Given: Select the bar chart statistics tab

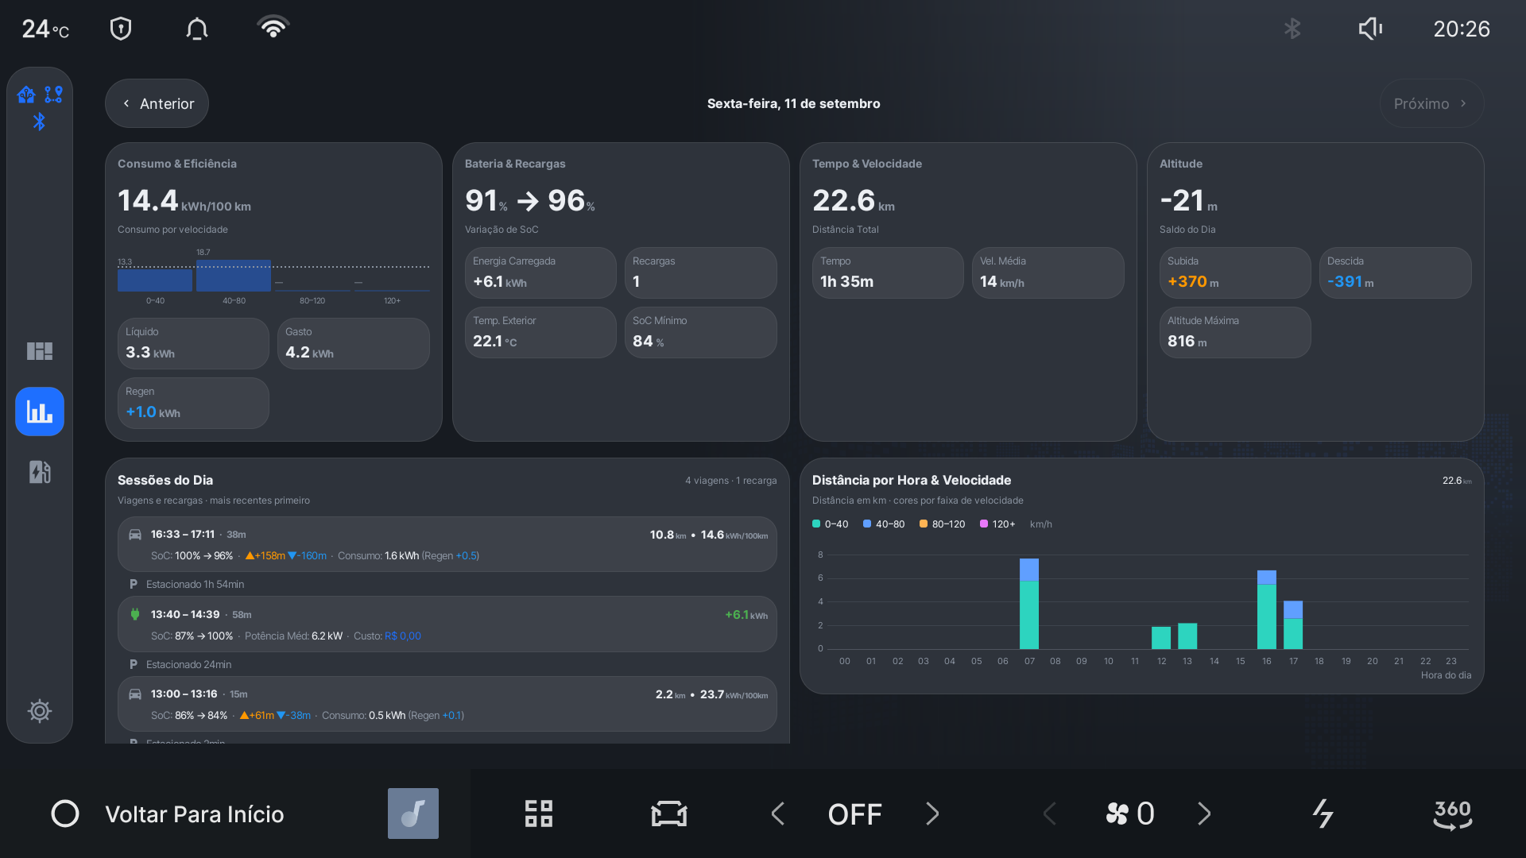Looking at the screenshot, I should 40,412.
